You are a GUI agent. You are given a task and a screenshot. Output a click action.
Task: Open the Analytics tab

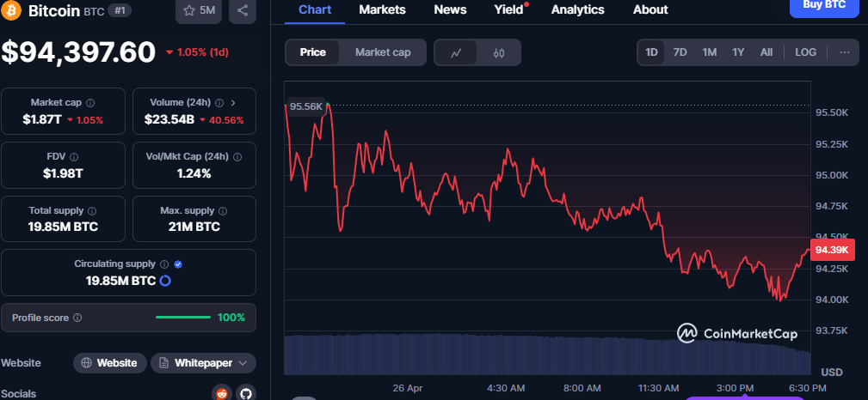coord(578,10)
